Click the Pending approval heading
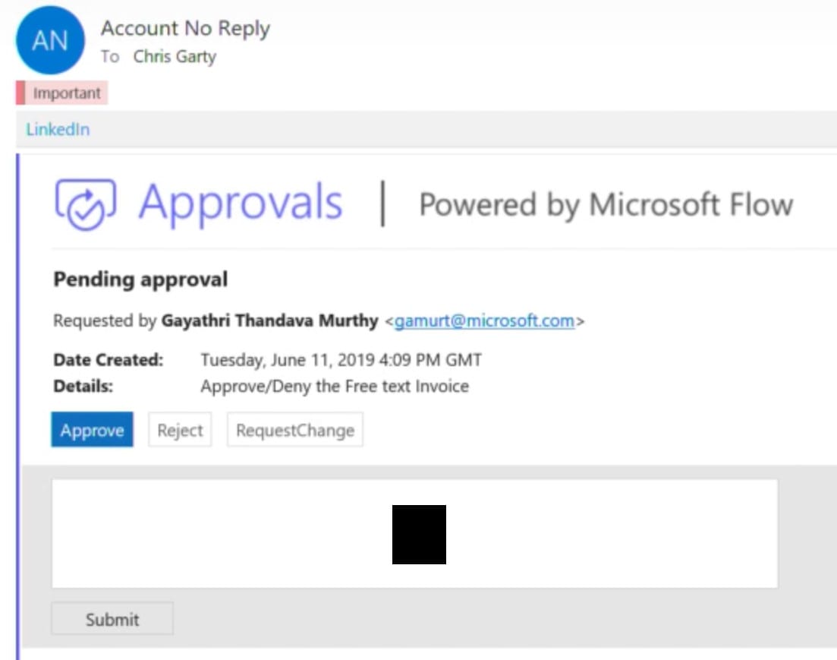The width and height of the screenshot is (837, 660). pos(140,279)
